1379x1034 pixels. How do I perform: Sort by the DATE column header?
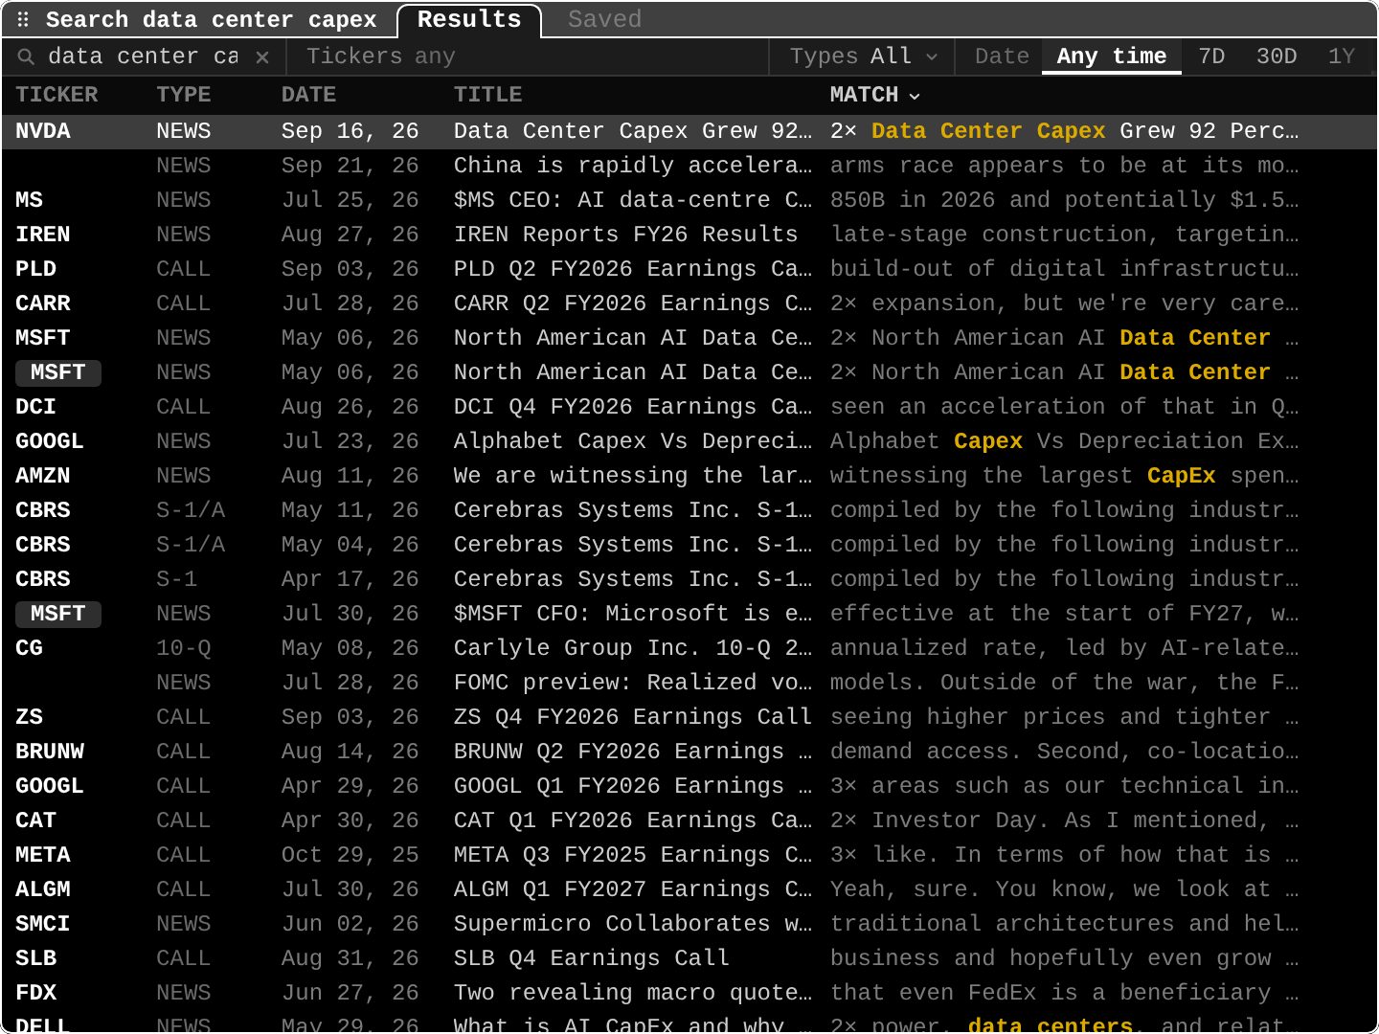pyautogui.click(x=308, y=95)
